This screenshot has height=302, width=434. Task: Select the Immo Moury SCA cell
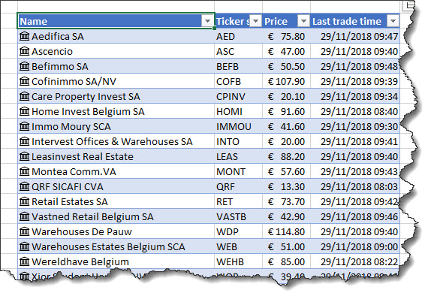[x=116, y=126]
